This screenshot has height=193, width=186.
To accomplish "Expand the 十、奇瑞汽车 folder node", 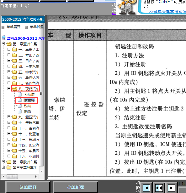I will tap(9, 122).
